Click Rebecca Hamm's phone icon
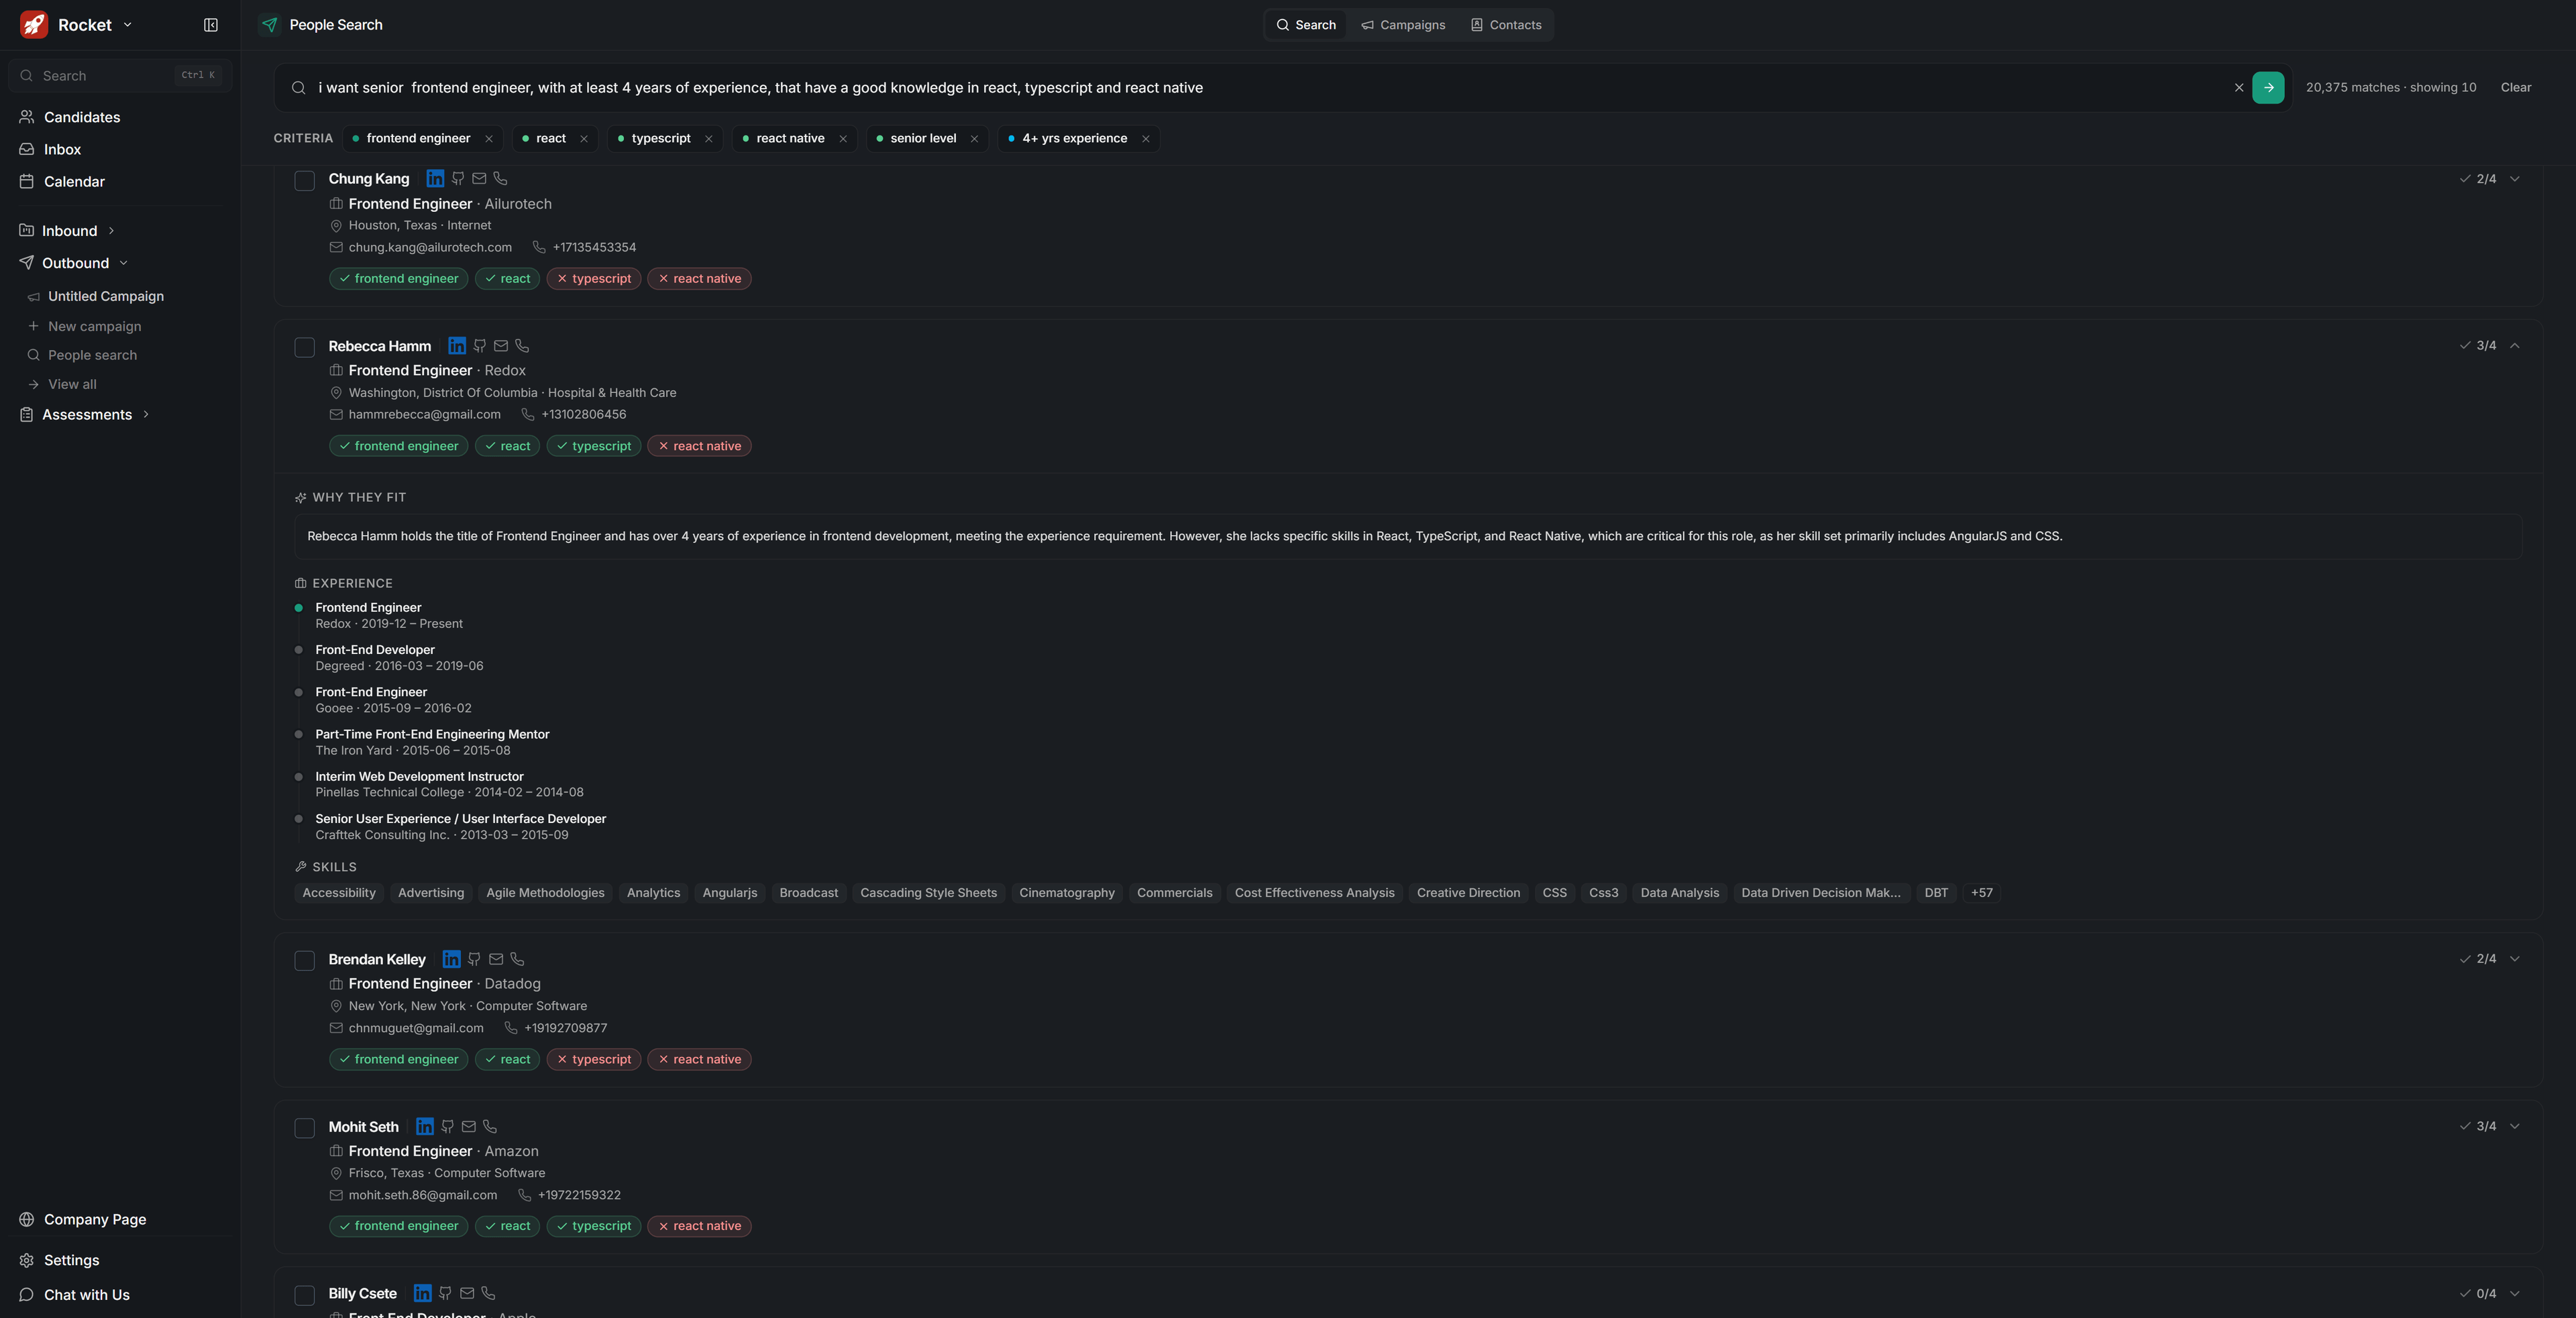 (x=522, y=346)
